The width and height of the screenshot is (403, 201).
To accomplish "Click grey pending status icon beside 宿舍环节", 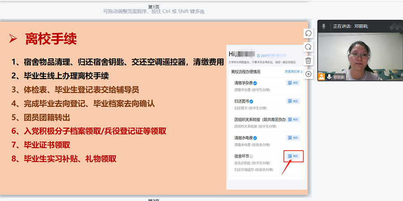I will (x=251, y=156).
